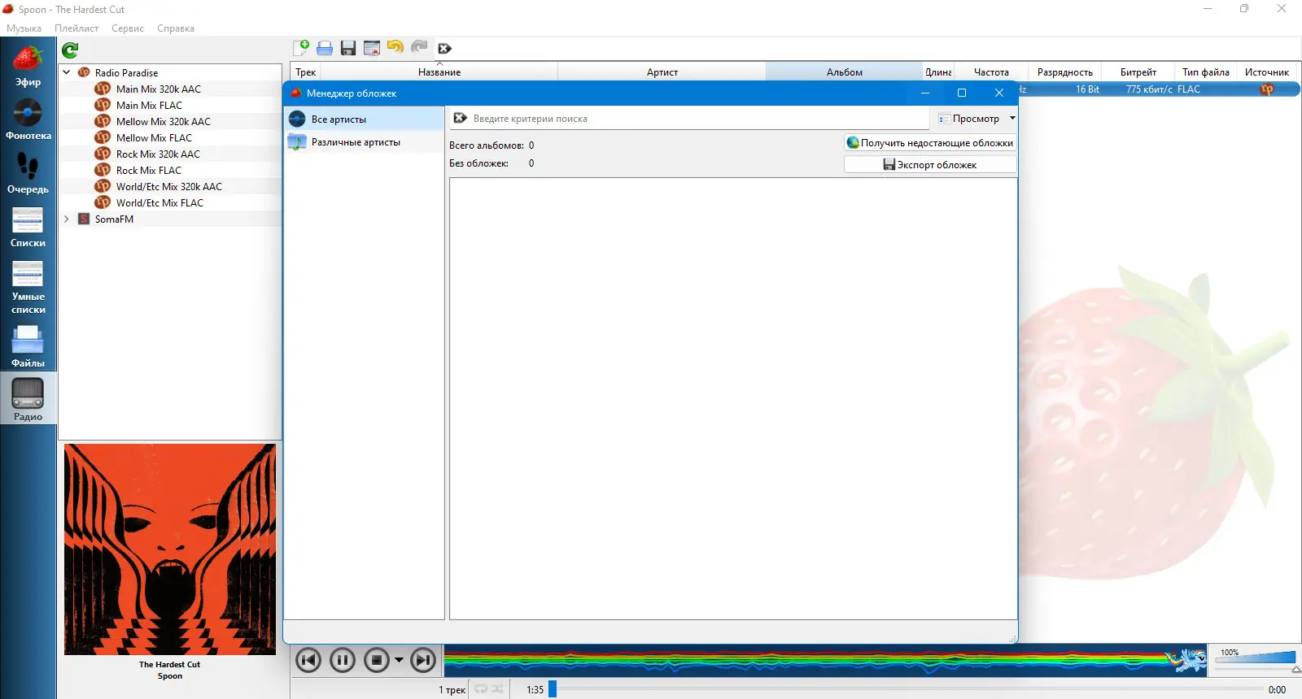Screen dimensions: 1302x699
Task: Open the Музыка menu
Action: pyautogui.click(x=24, y=28)
